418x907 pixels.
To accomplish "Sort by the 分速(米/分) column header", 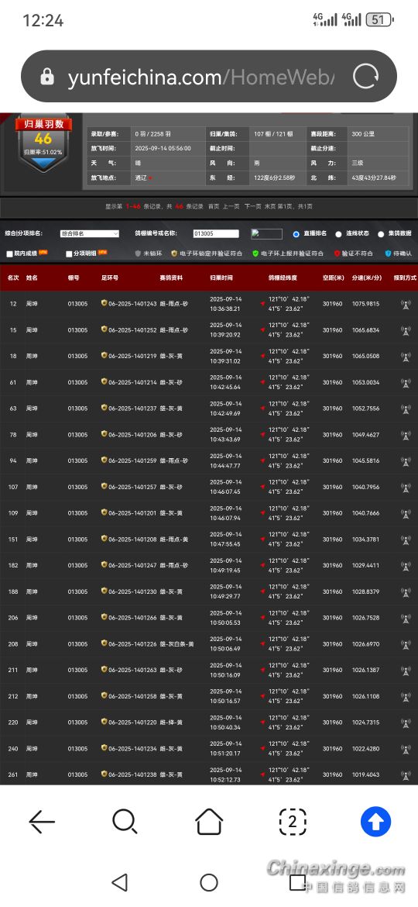I will coord(367,278).
